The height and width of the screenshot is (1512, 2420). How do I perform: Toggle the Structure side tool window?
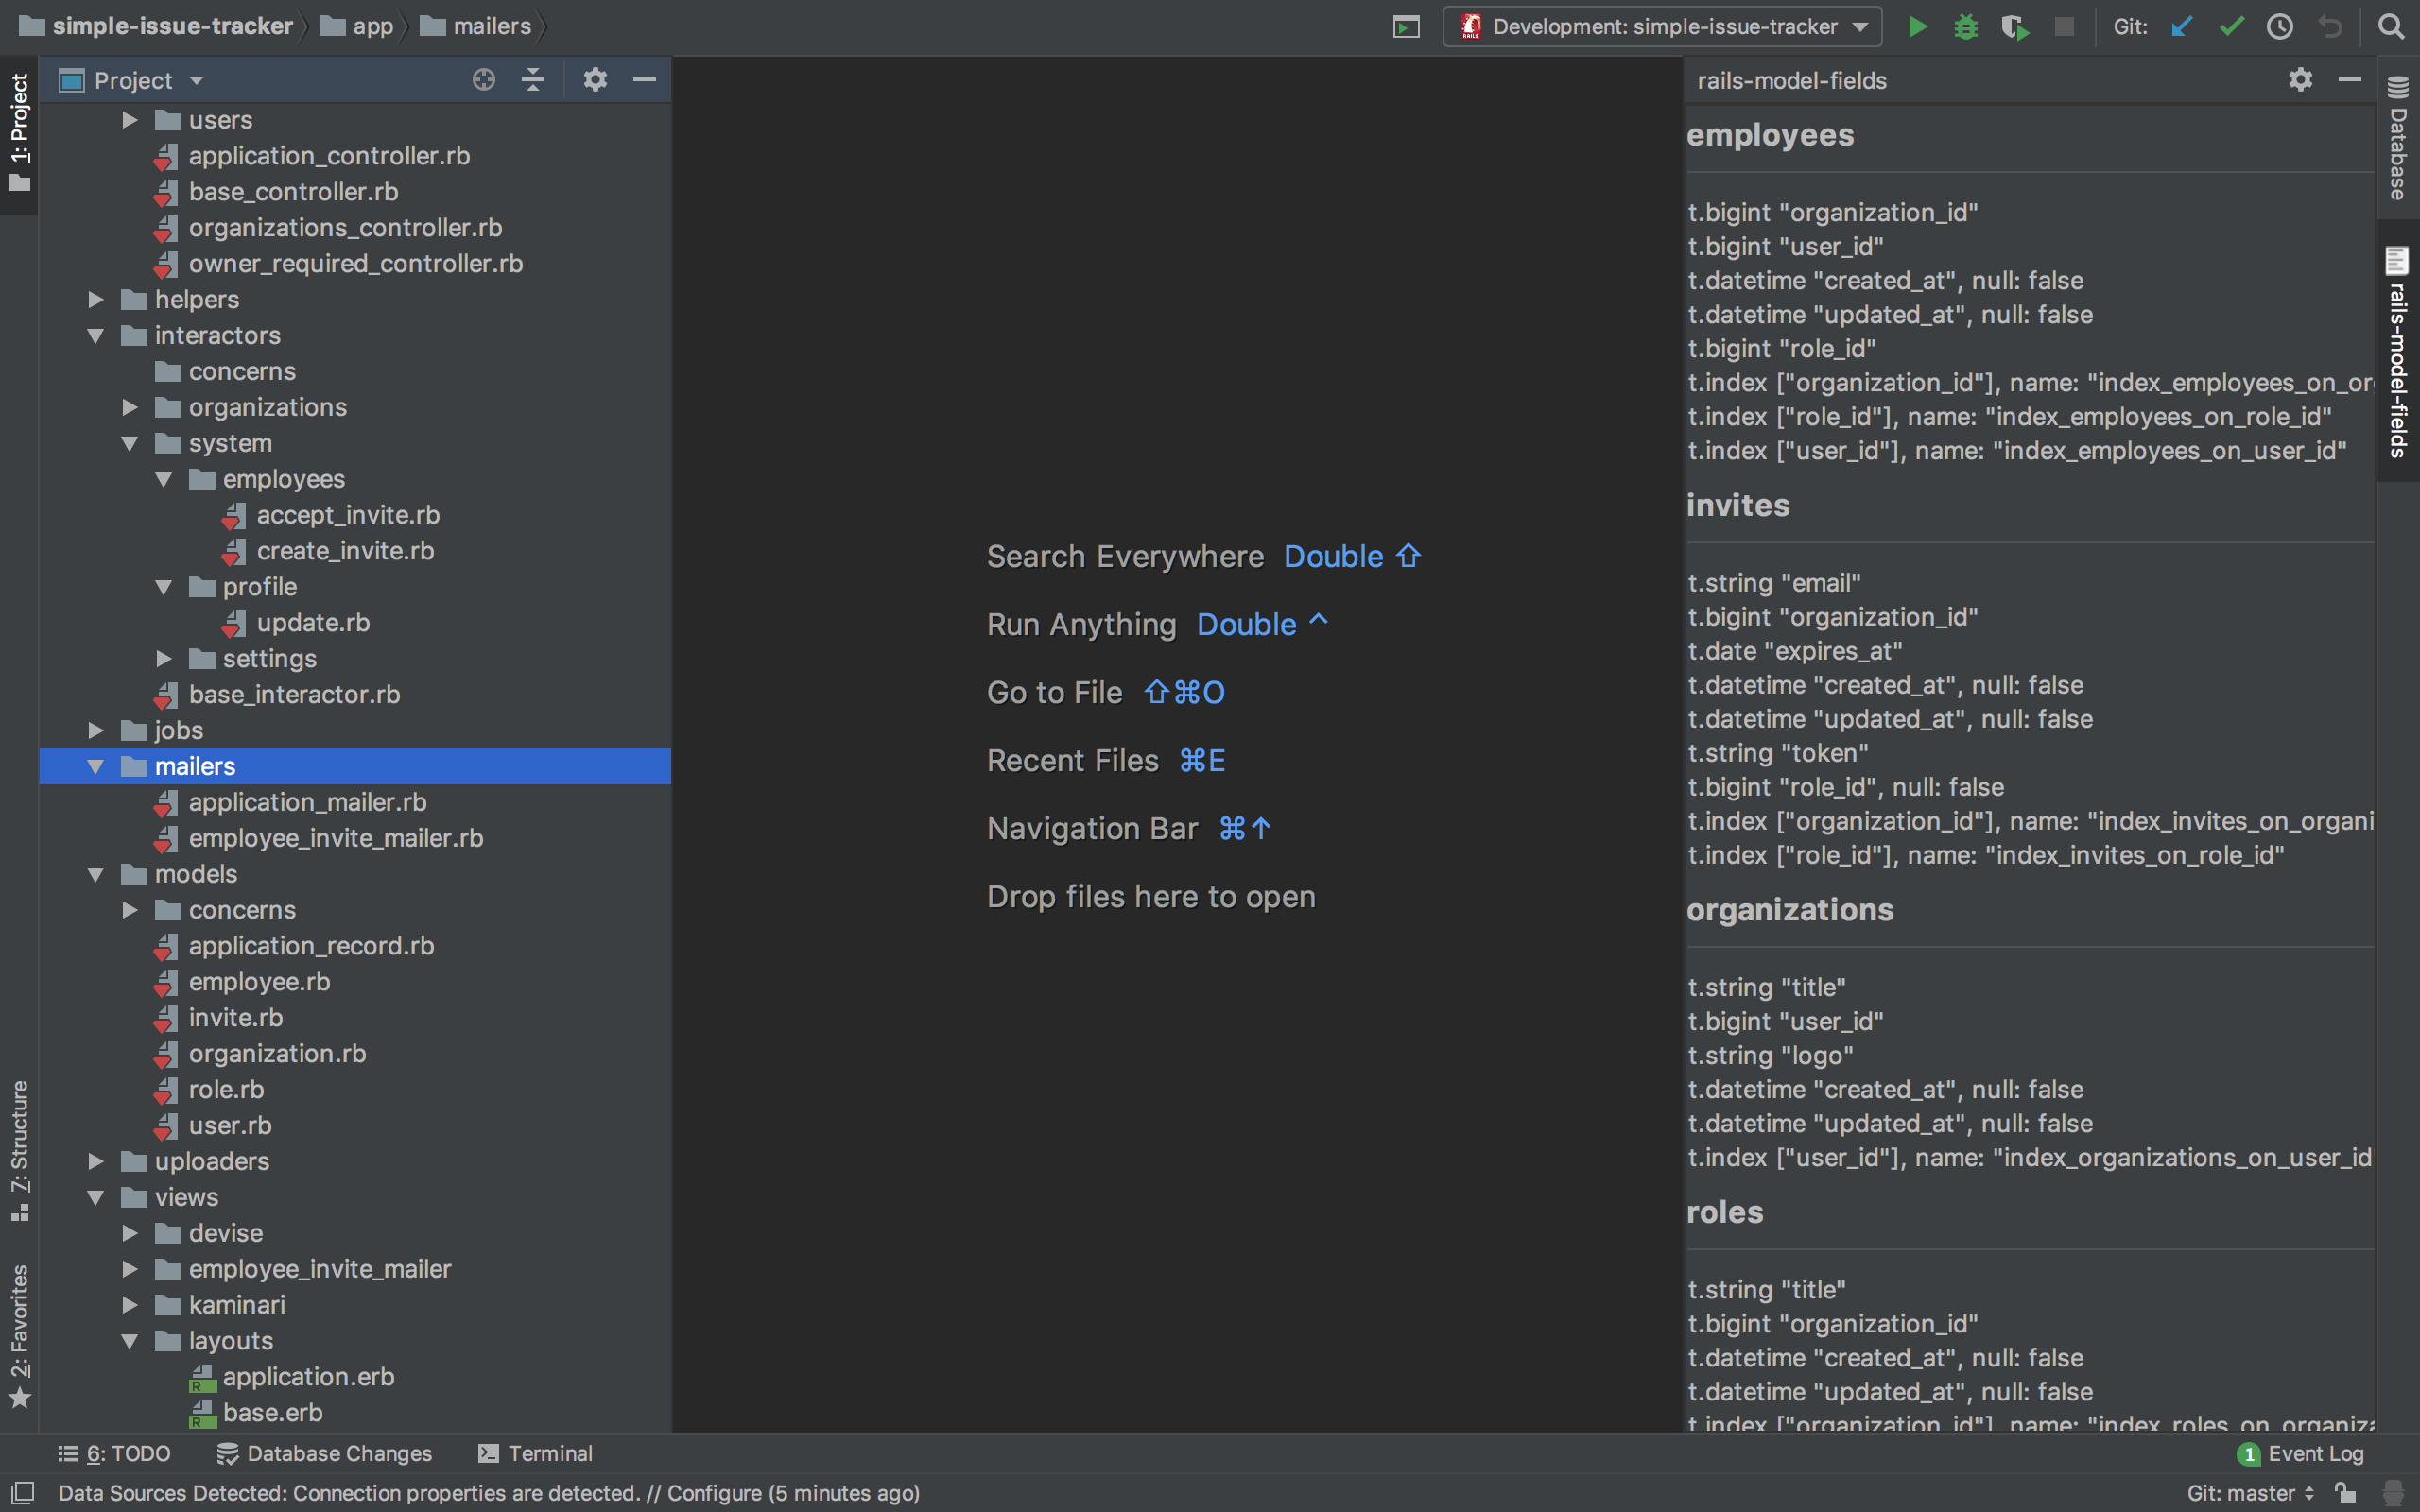tap(19, 1150)
